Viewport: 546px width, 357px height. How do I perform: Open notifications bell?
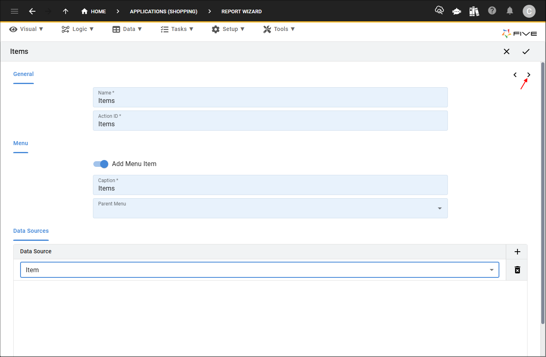coord(510,11)
